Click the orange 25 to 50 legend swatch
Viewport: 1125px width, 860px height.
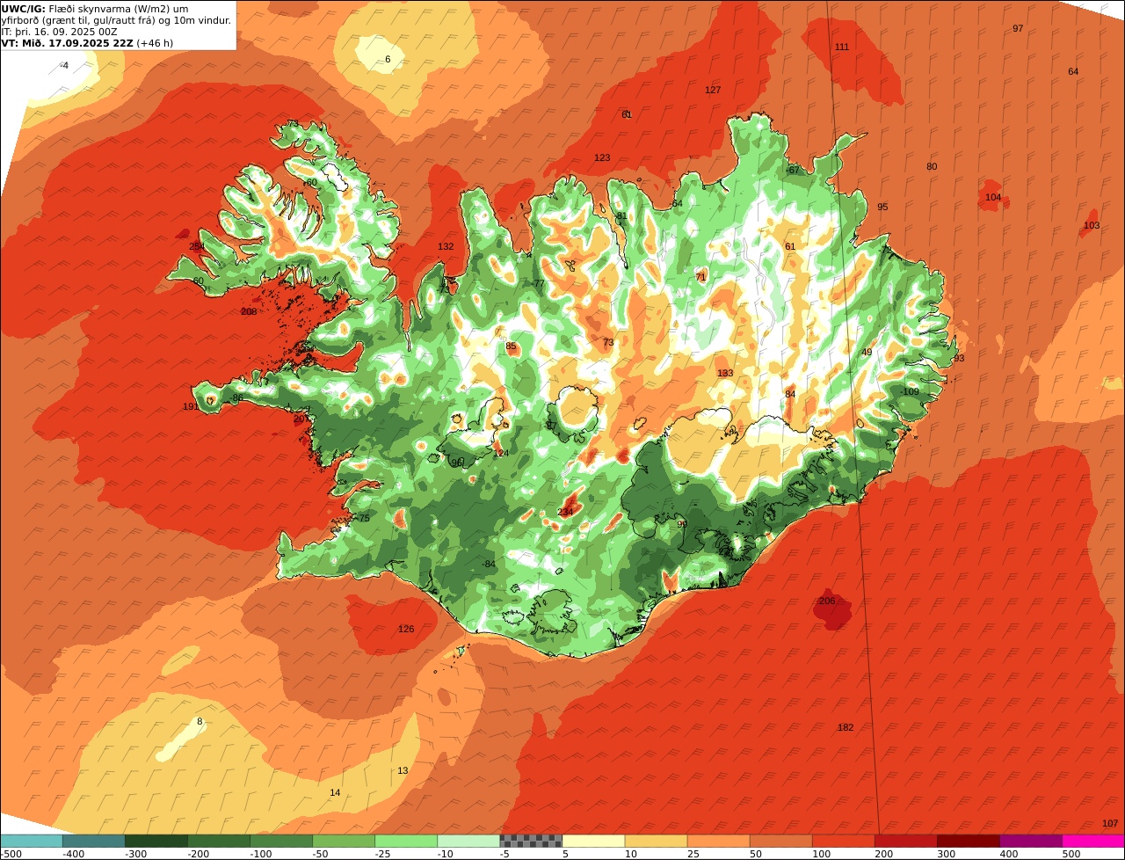click(718, 841)
